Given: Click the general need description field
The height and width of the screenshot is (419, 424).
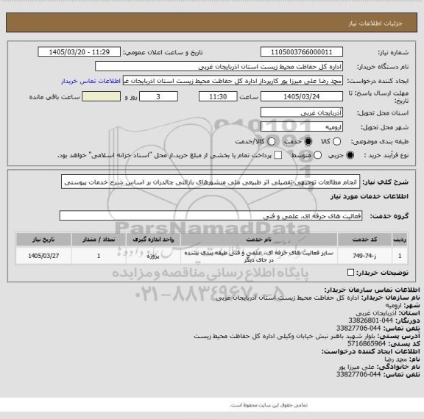Looking at the screenshot, I should tap(211, 182).
